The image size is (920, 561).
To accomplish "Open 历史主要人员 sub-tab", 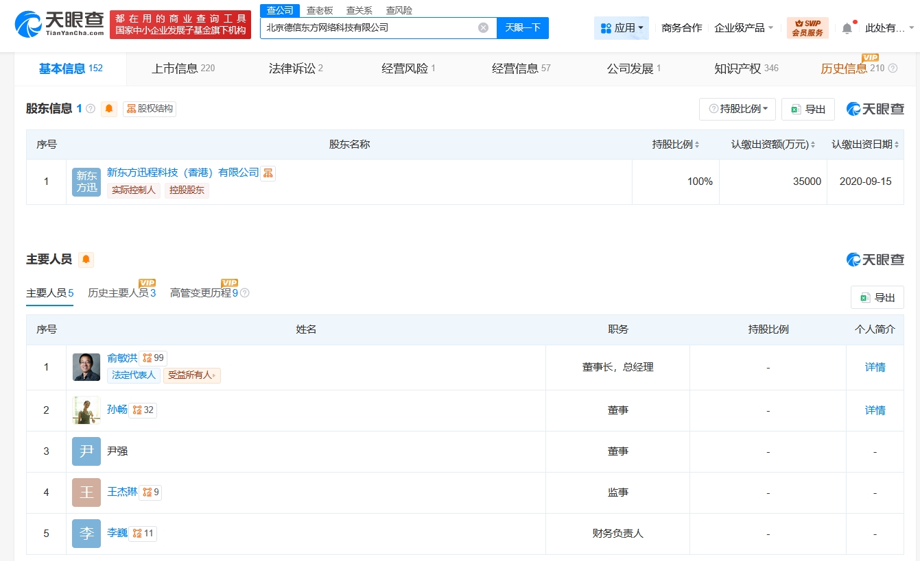I will (x=121, y=292).
